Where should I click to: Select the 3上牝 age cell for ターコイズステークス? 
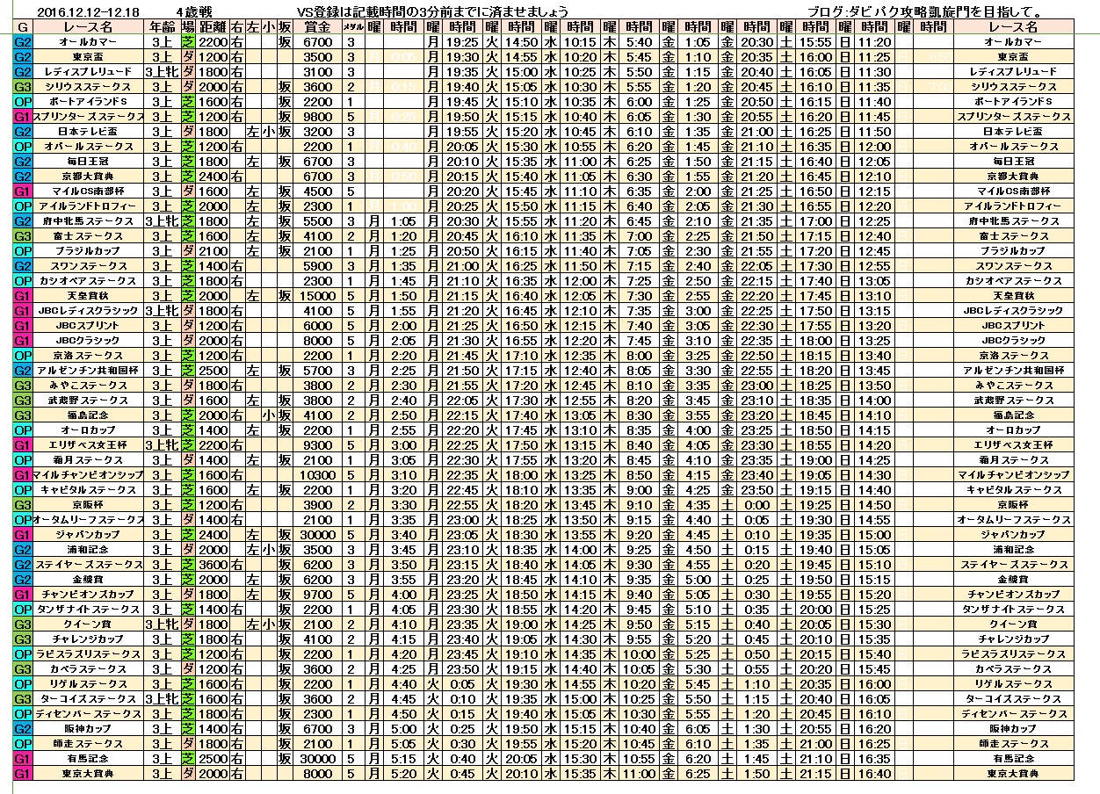click(162, 698)
